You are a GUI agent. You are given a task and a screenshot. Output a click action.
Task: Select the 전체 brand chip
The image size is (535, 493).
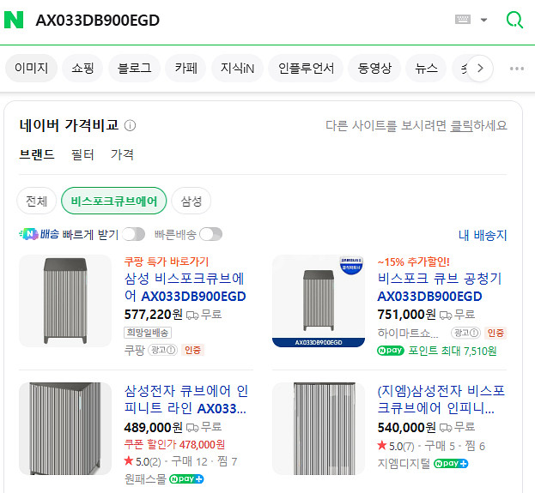point(37,201)
